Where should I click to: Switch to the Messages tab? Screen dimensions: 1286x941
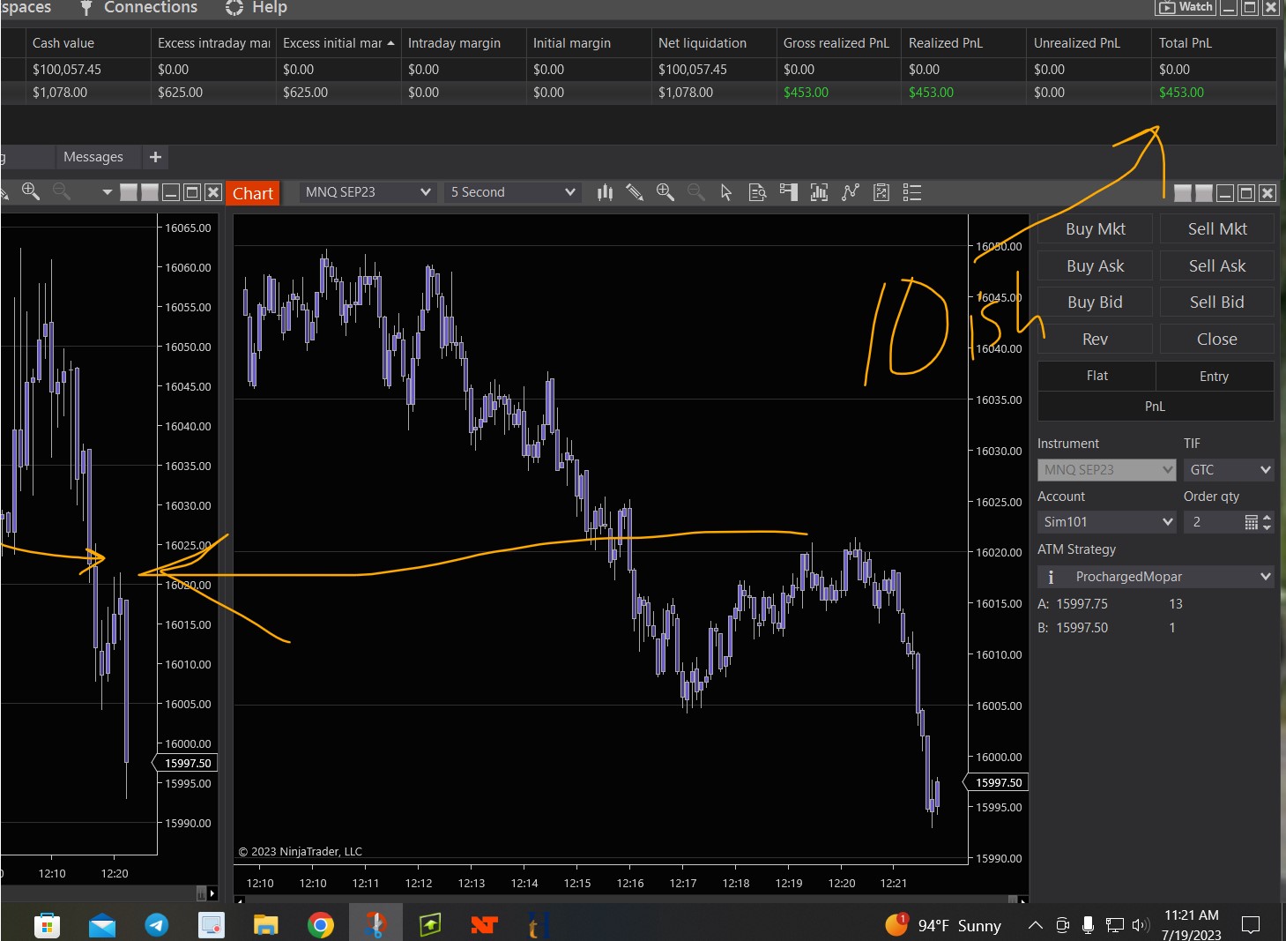93,157
